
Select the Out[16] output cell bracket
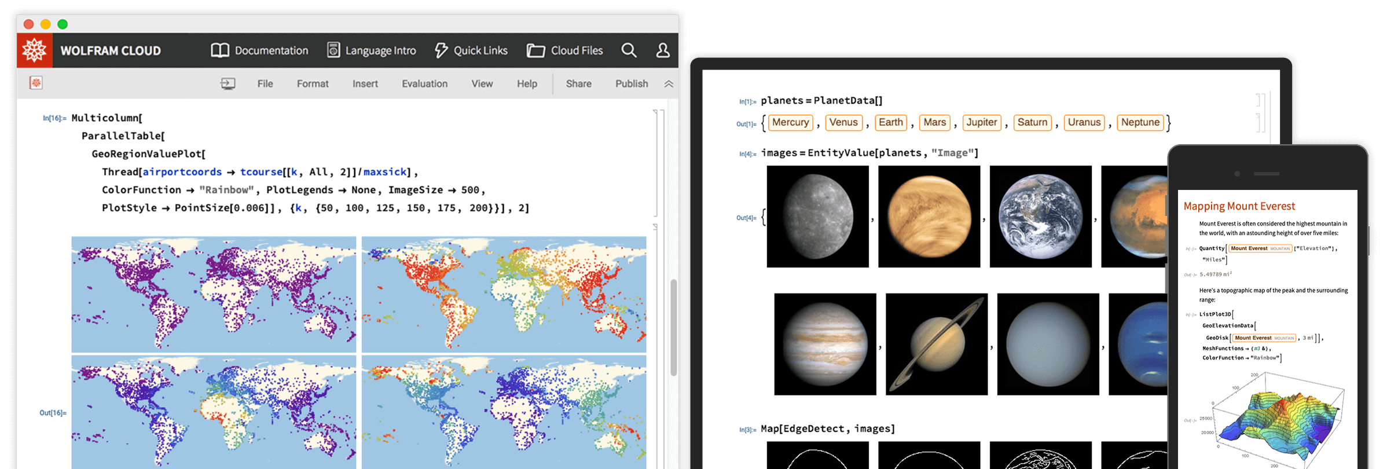click(656, 347)
